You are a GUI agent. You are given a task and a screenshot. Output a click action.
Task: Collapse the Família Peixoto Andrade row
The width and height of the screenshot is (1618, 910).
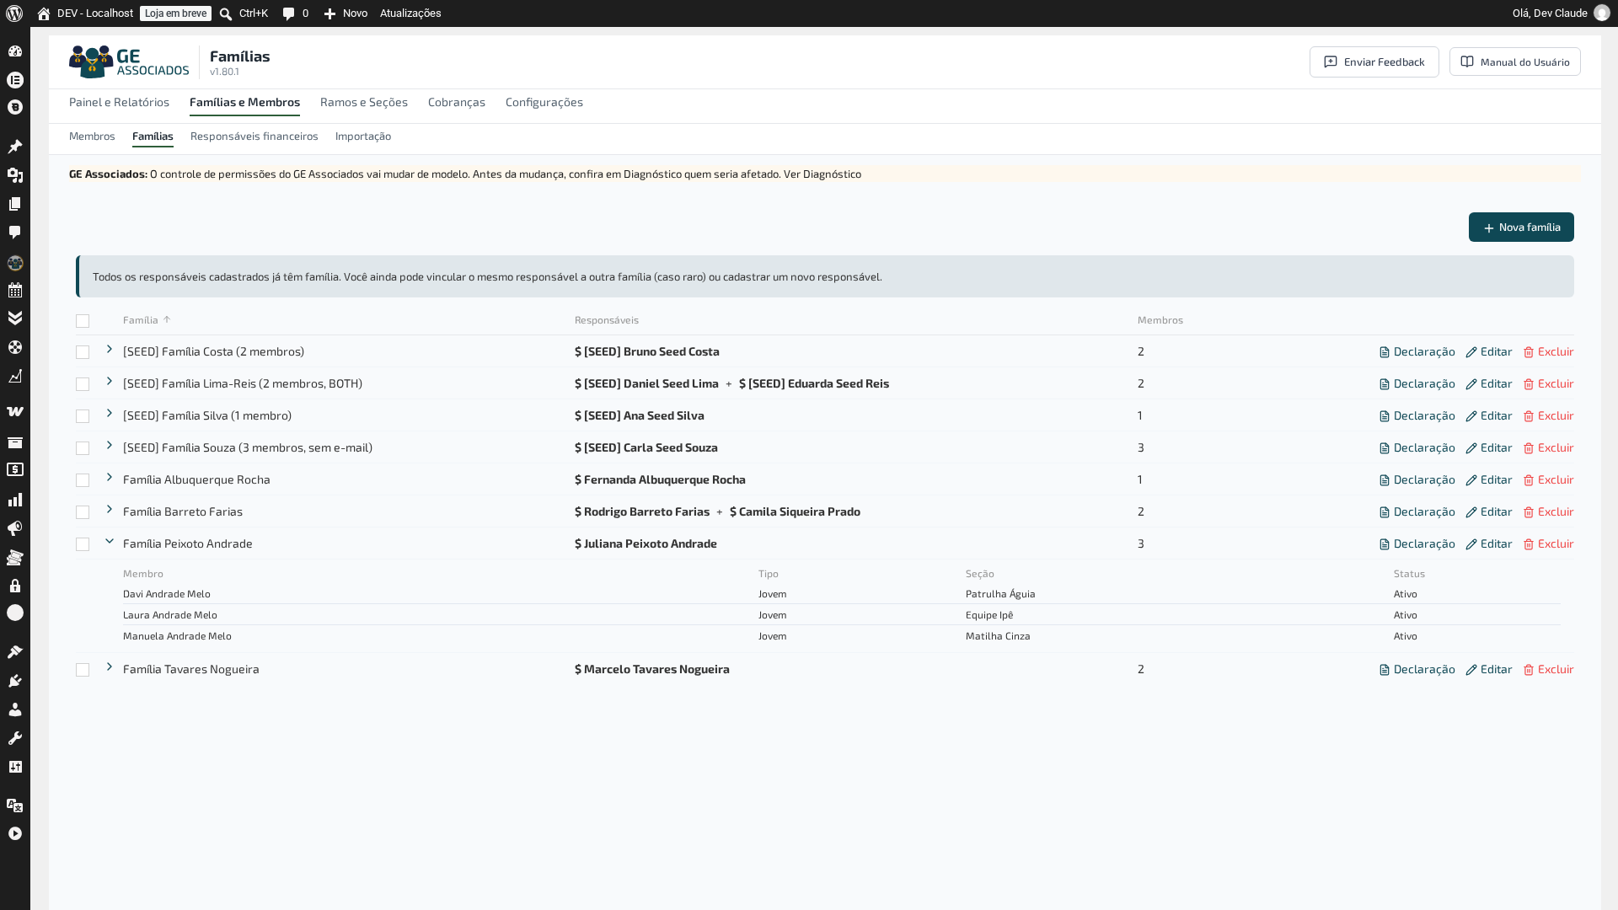pyautogui.click(x=110, y=542)
